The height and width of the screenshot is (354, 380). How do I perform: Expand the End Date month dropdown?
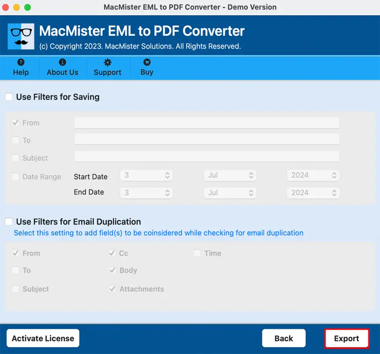click(x=230, y=193)
